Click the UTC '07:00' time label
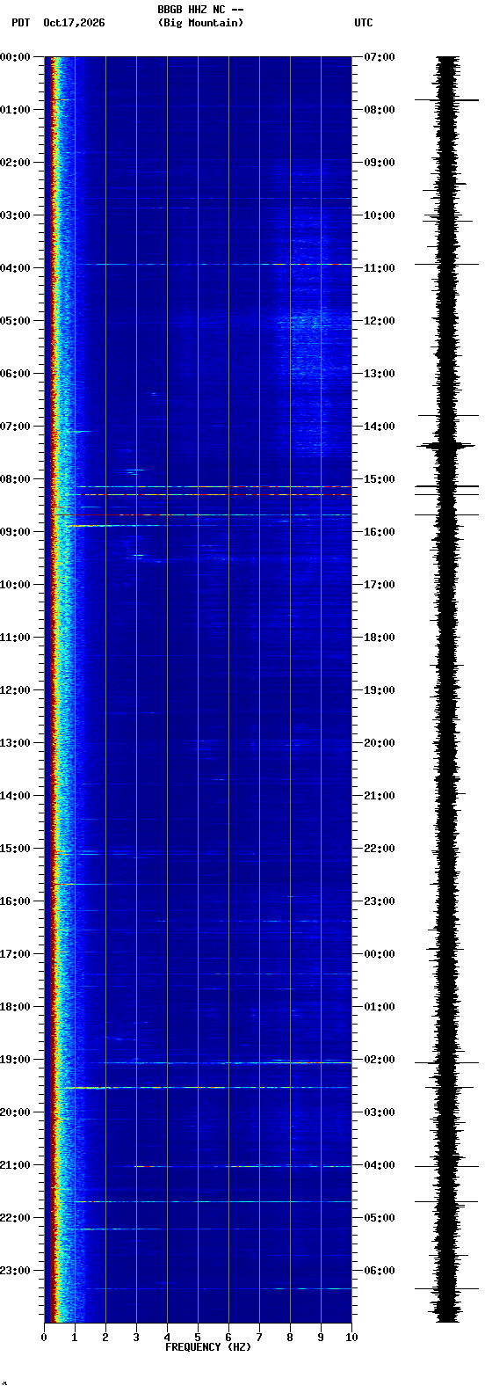 380,56
